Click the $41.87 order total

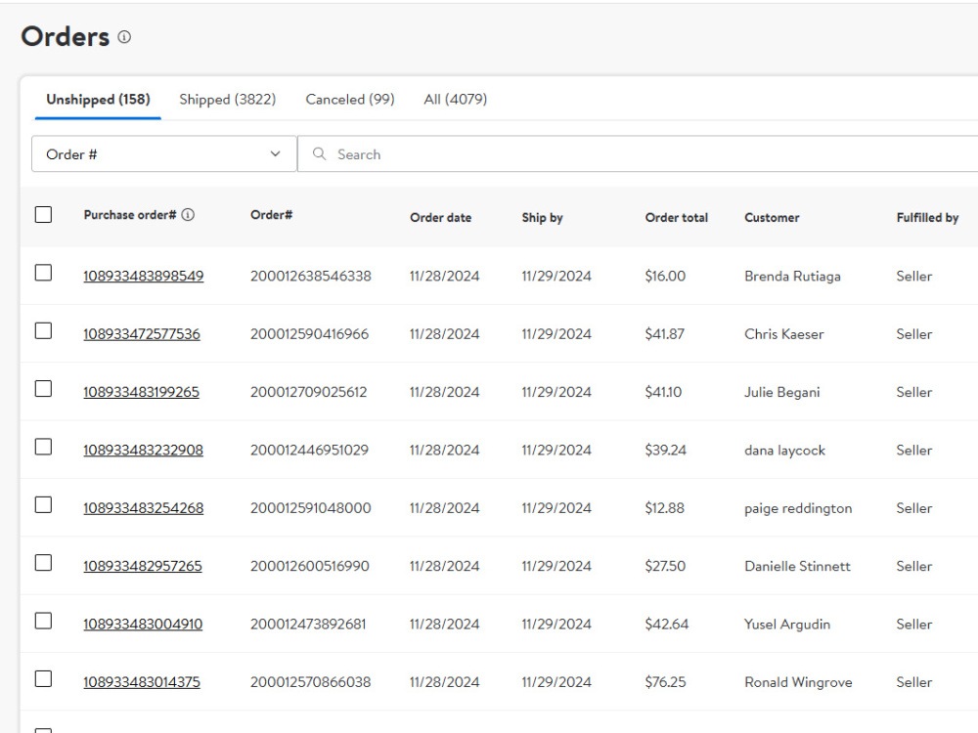pos(664,334)
